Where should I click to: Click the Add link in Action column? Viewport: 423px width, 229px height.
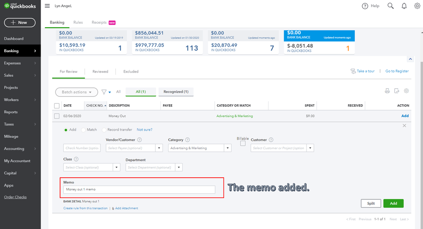[405, 116]
